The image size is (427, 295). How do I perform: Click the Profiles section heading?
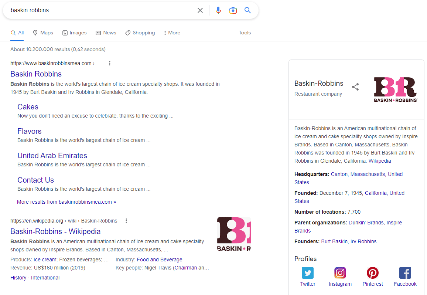click(305, 259)
